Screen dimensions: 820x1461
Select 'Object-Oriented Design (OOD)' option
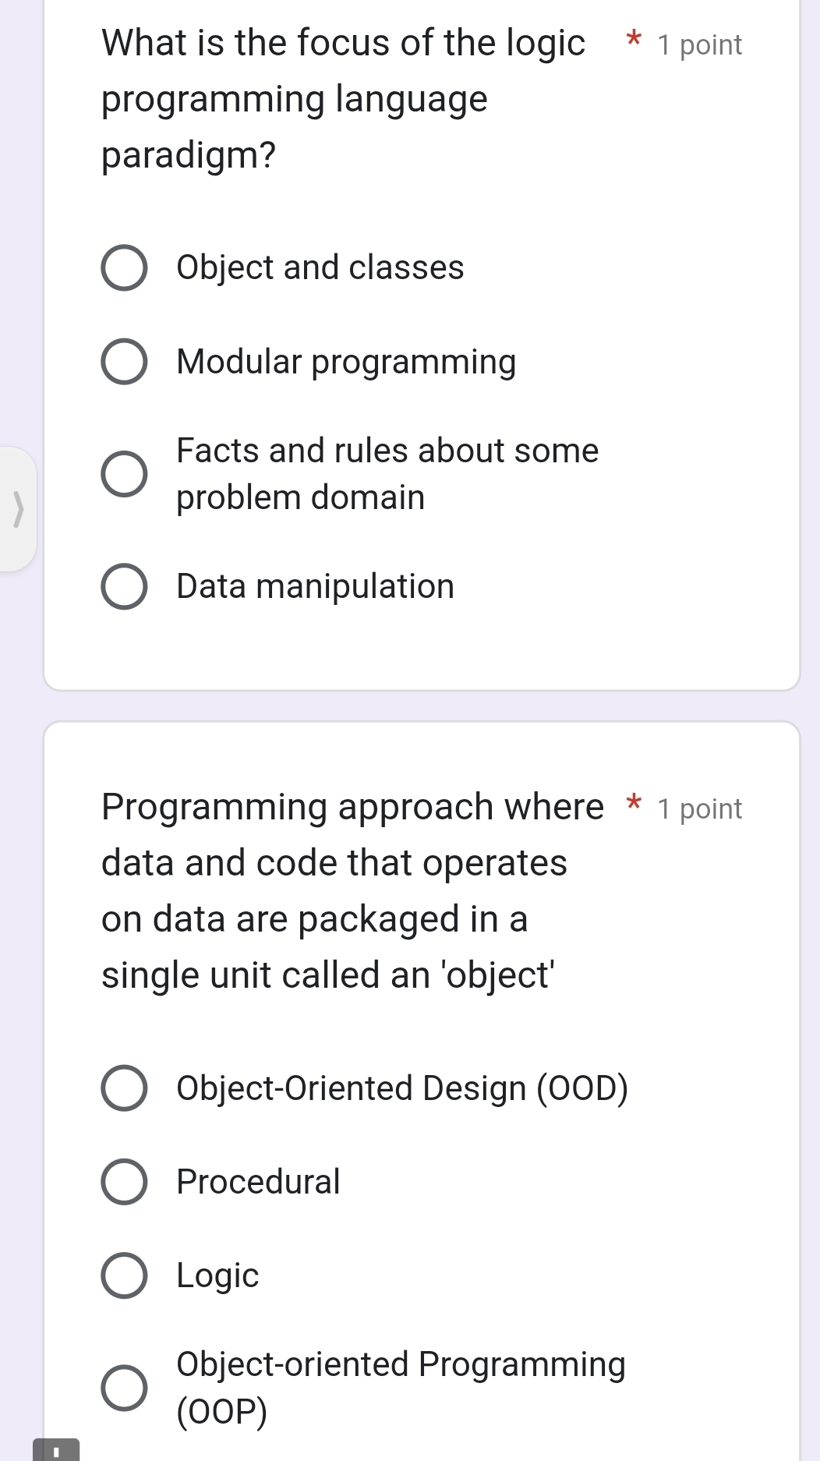pos(124,1088)
